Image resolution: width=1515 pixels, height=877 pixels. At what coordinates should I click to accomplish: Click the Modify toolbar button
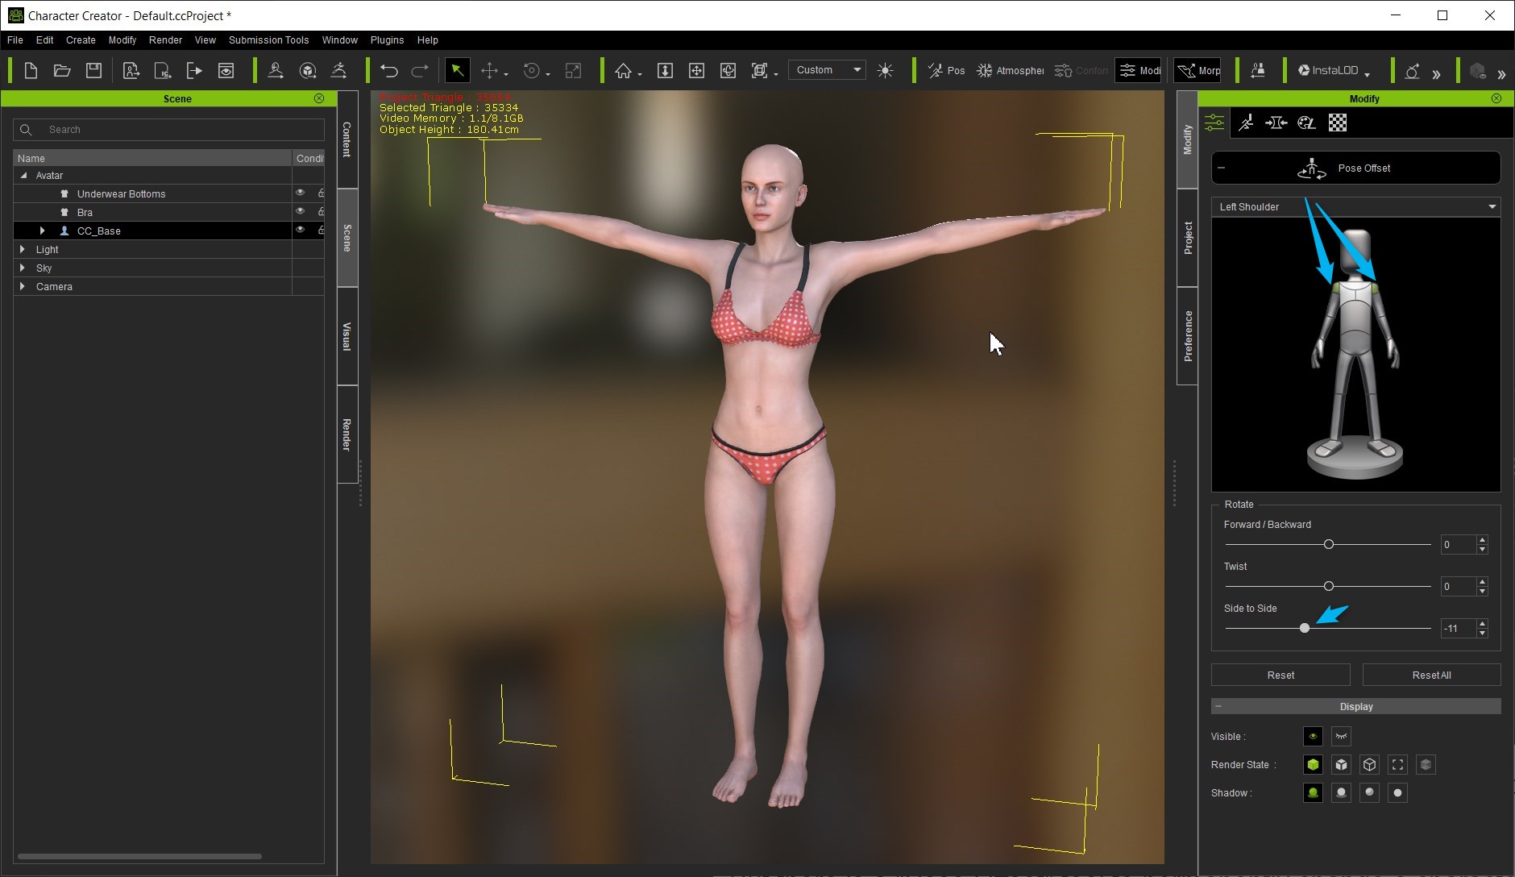point(1139,71)
